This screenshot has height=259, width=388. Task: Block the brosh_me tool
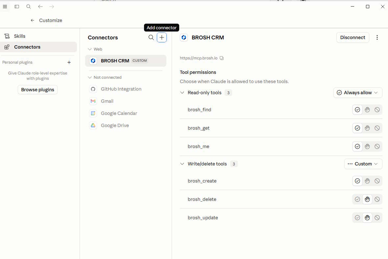click(377, 146)
